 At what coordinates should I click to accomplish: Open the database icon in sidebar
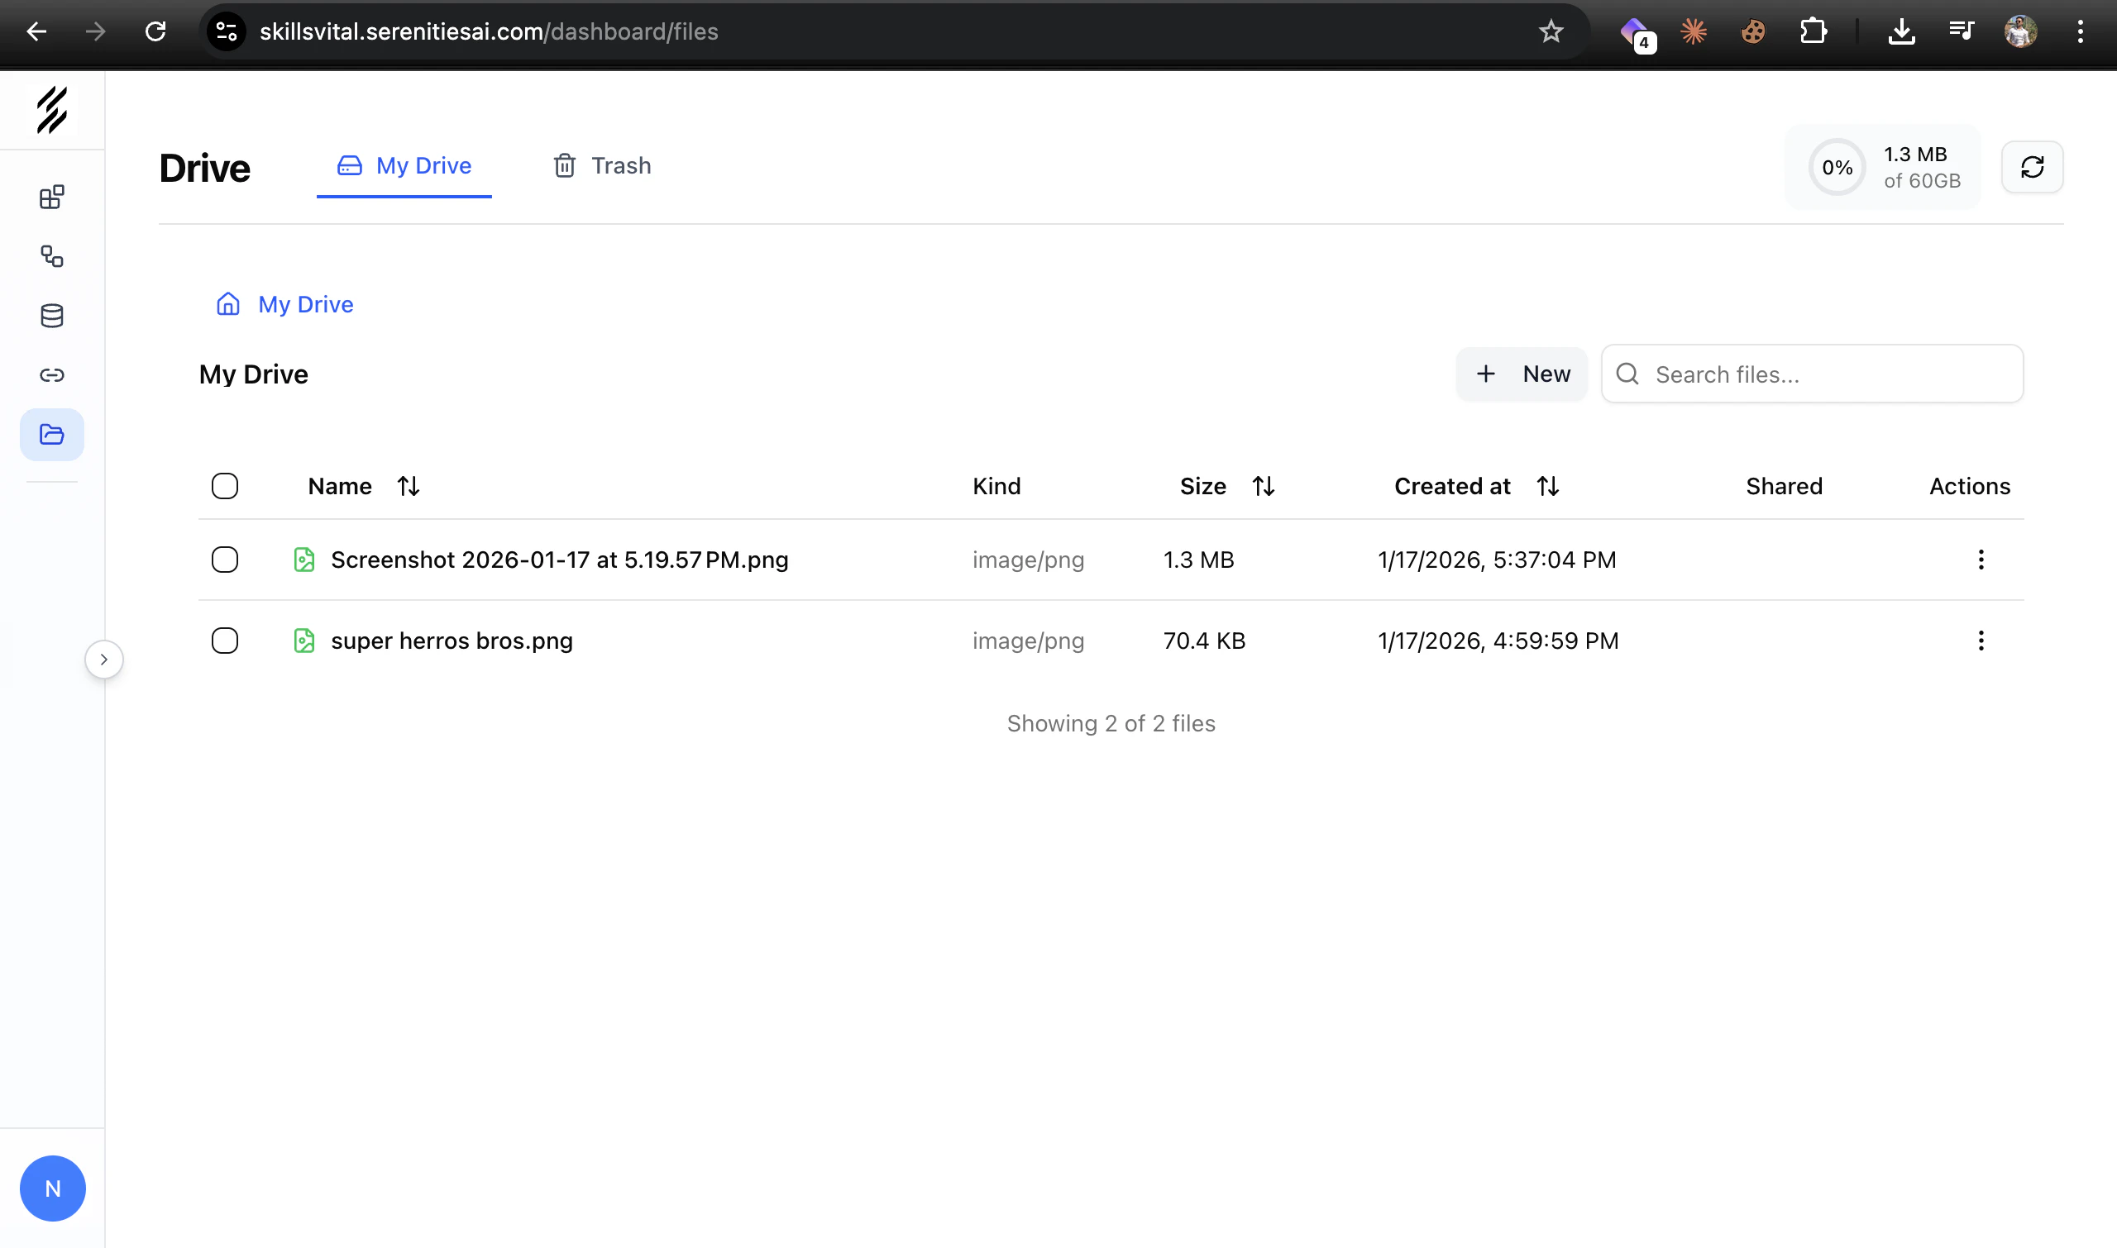pos(52,316)
